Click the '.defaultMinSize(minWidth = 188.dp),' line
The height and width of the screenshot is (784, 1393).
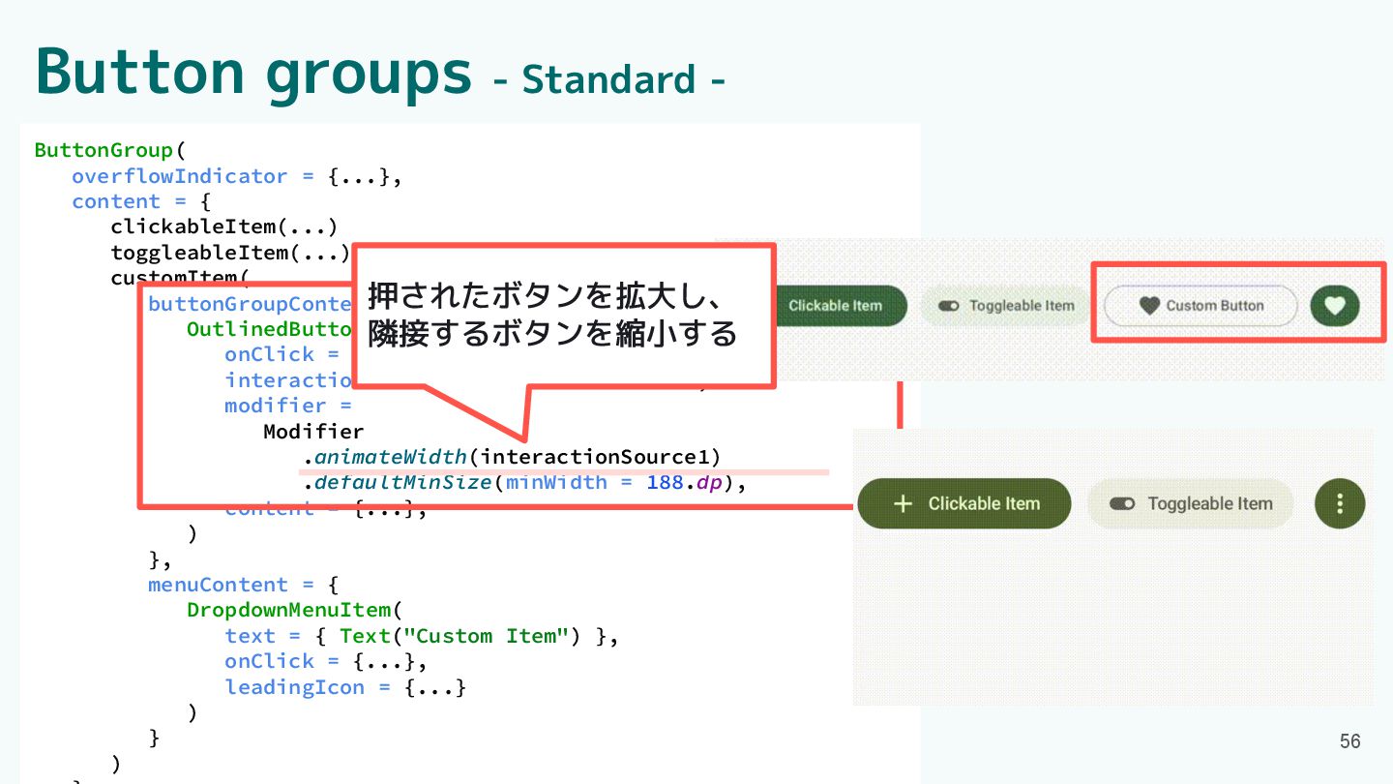(525, 482)
